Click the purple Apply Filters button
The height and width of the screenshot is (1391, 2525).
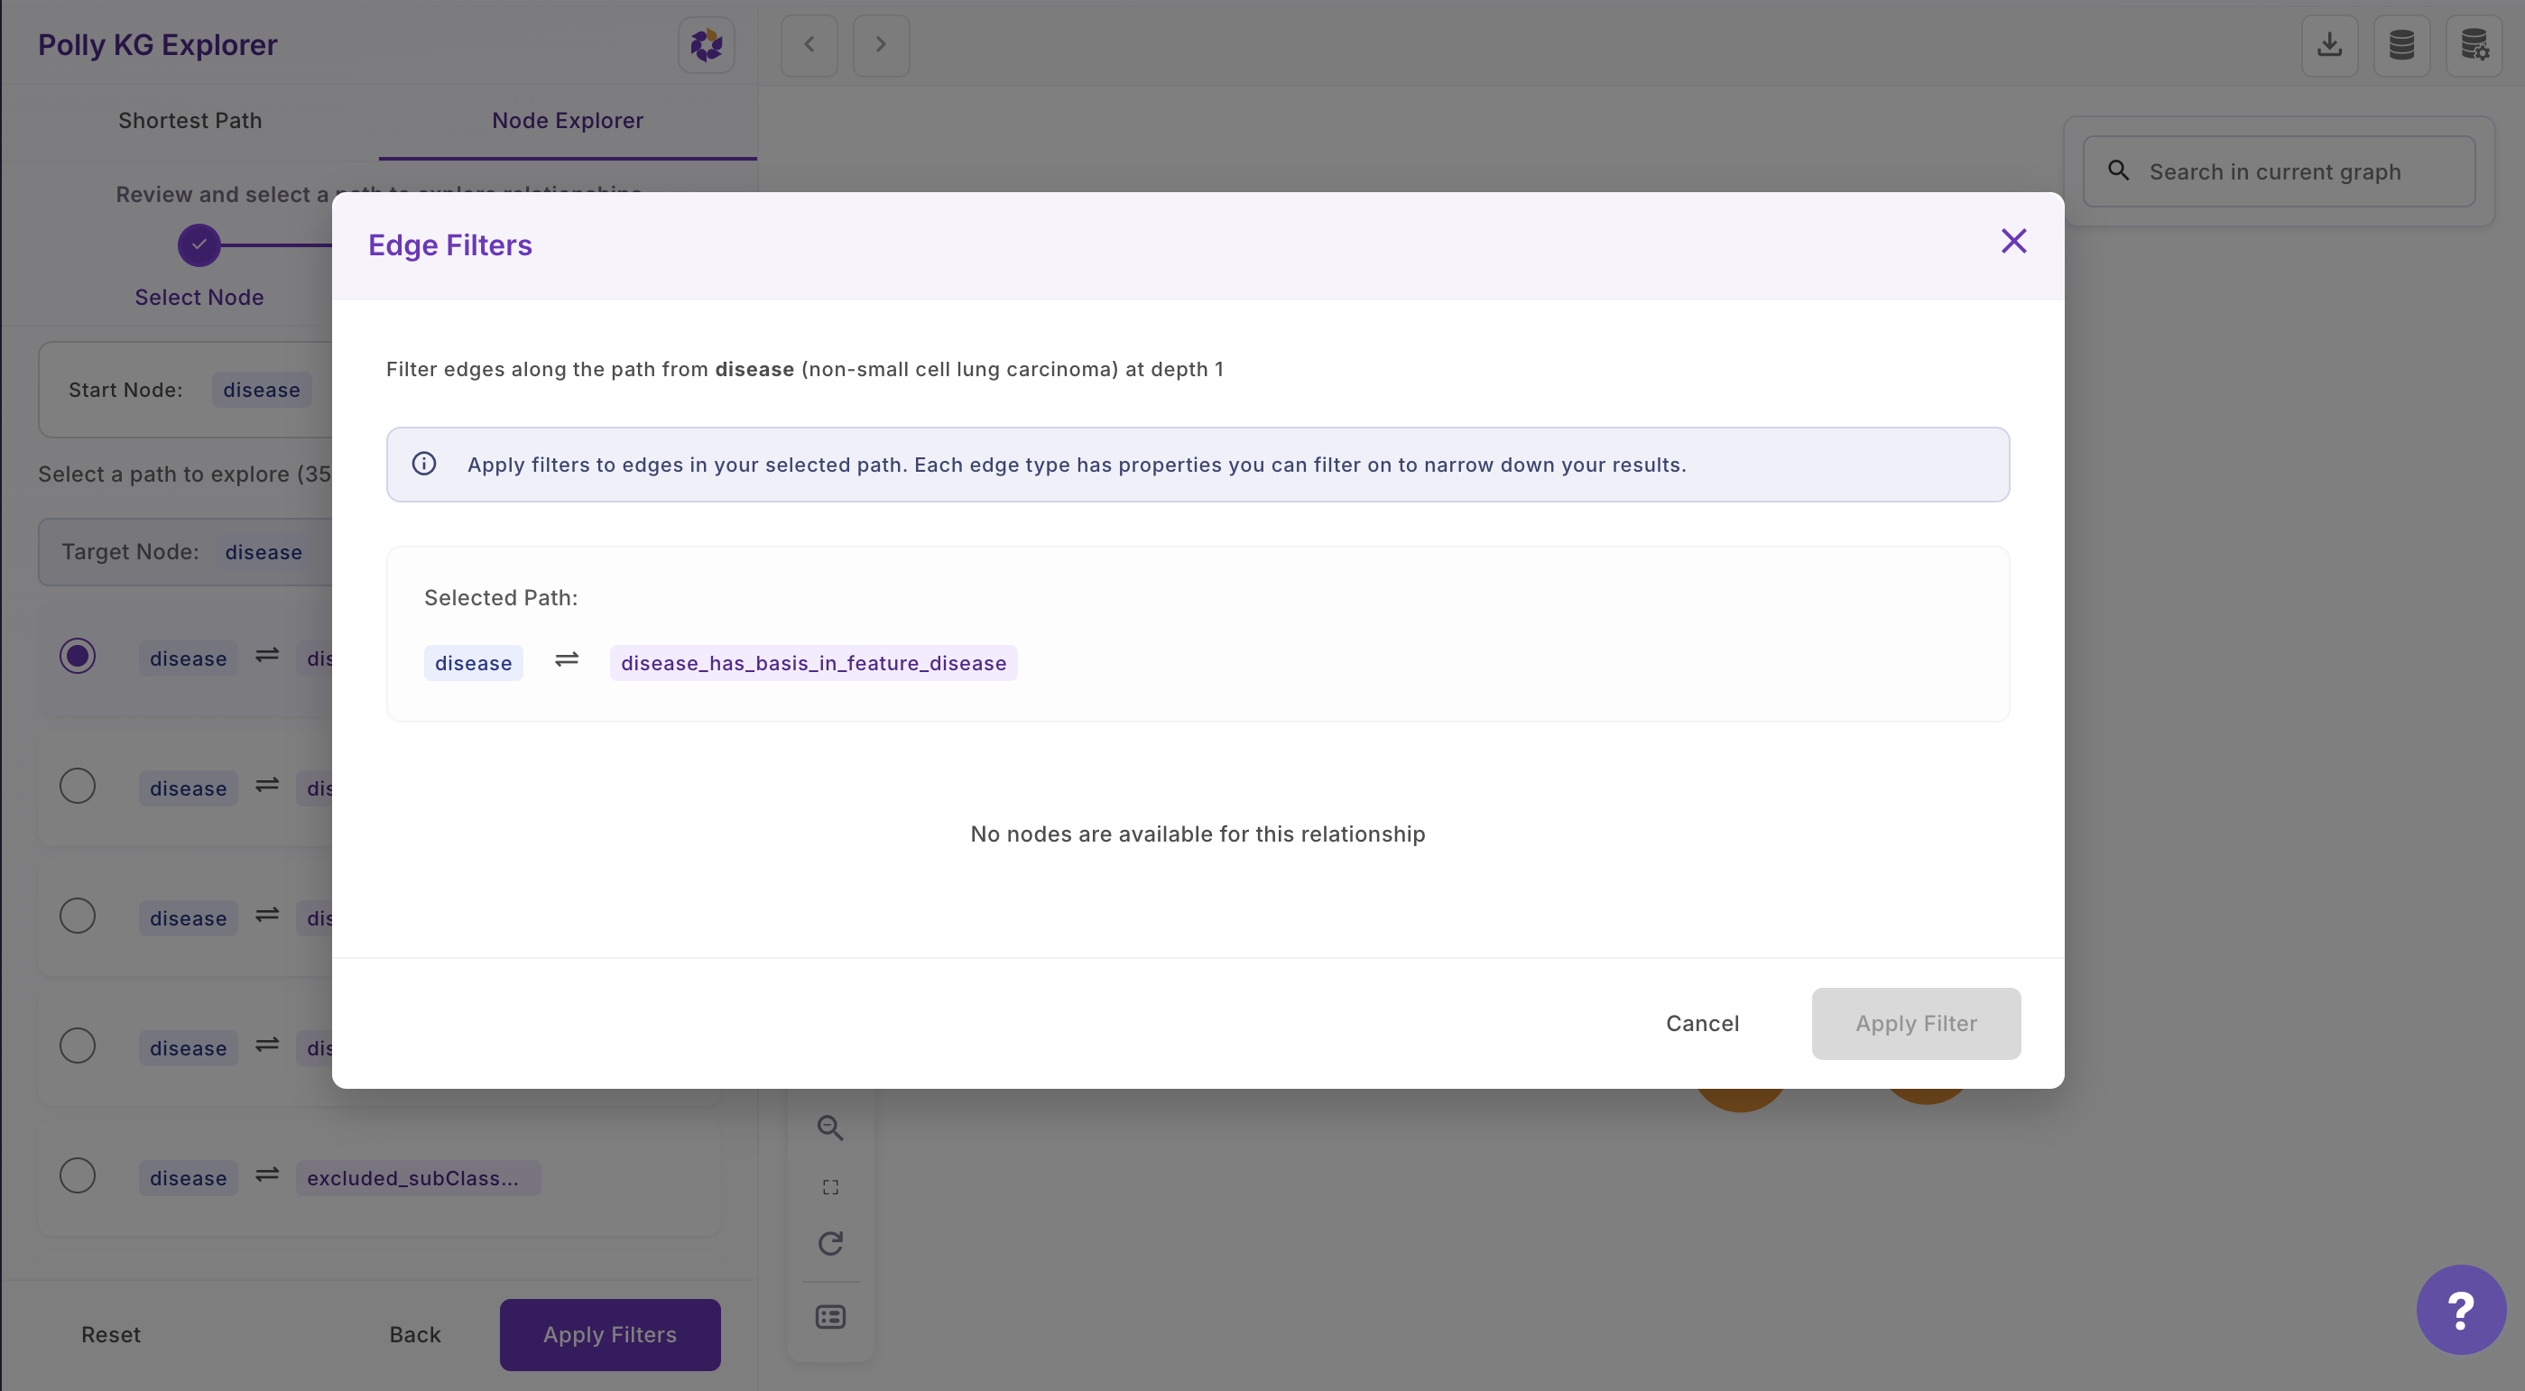coord(610,1334)
